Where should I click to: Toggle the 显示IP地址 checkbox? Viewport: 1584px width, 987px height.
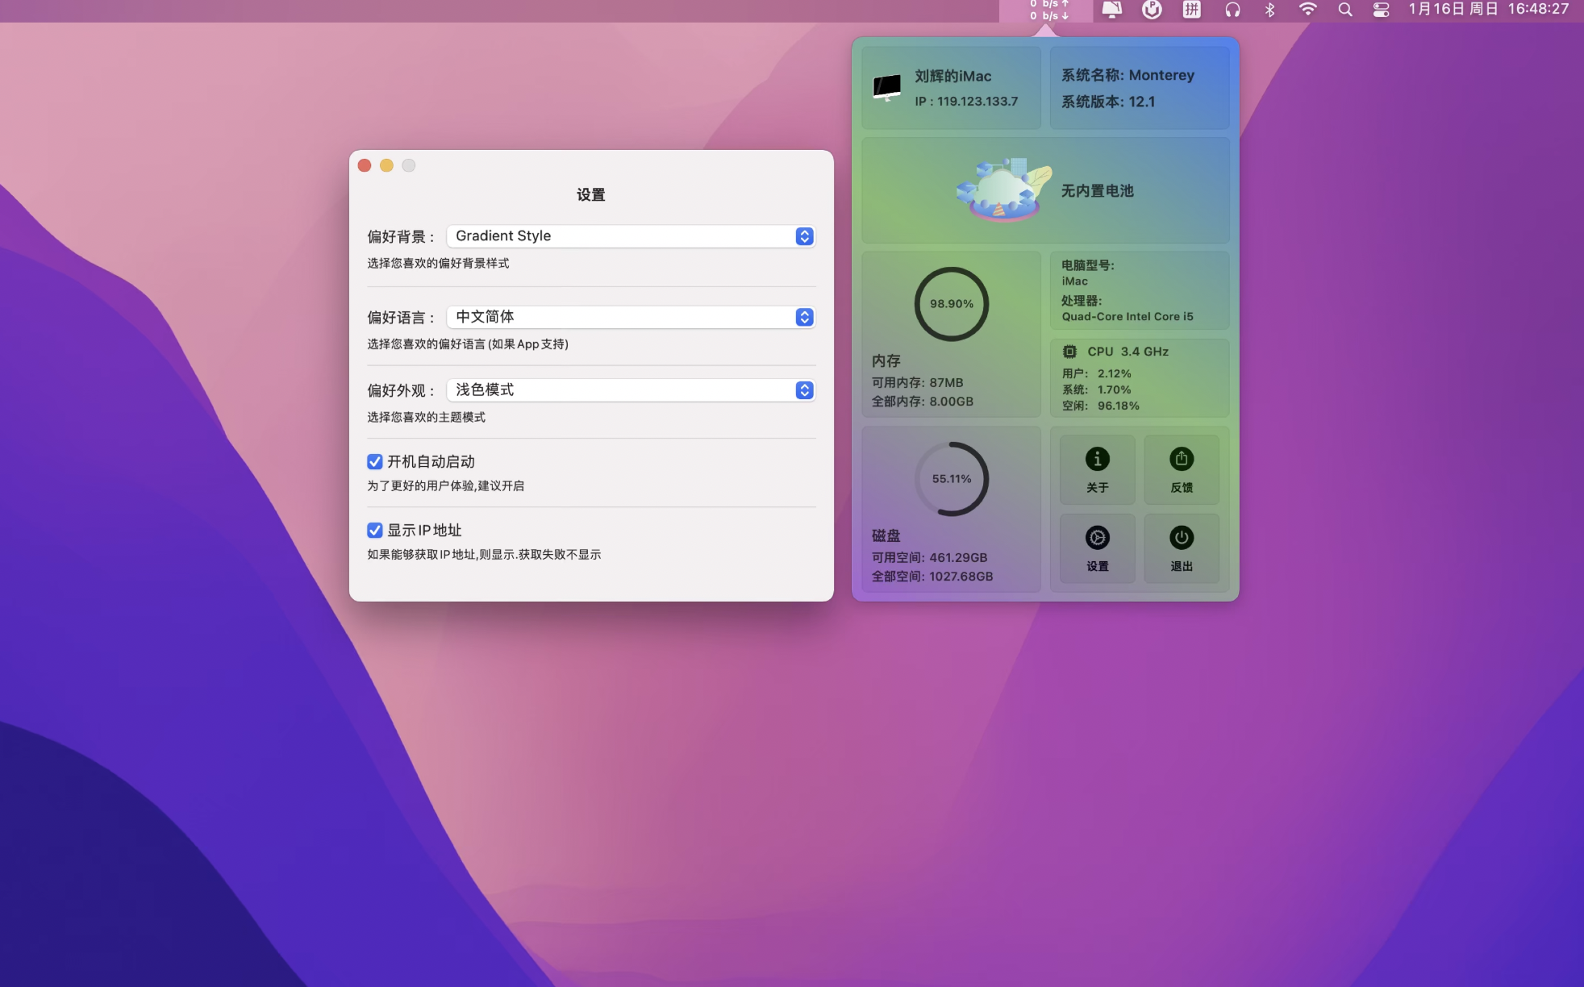374,530
